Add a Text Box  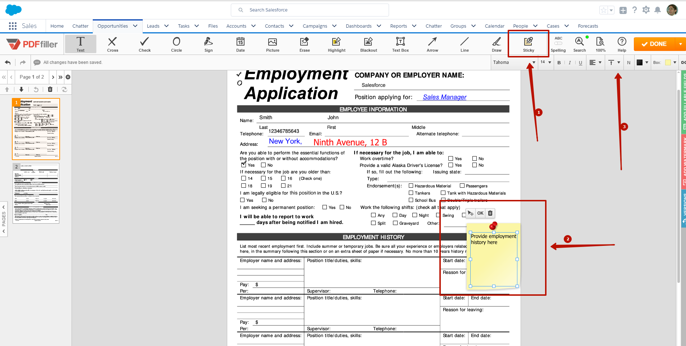(401, 44)
